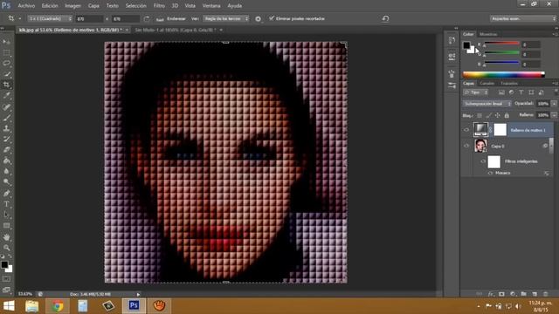Select the Clone Stamp tool
559x314 pixels.
click(6, 128)
